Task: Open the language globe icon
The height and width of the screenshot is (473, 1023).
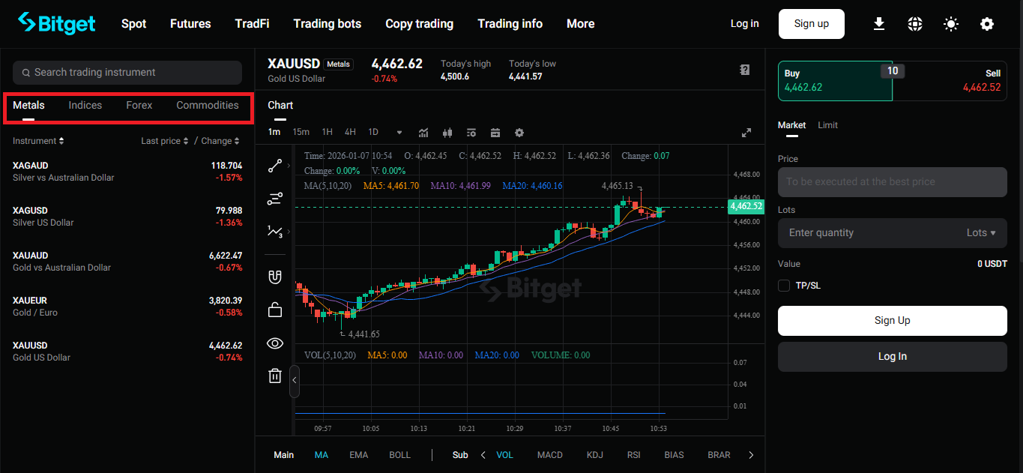Action: pos(915,24)
